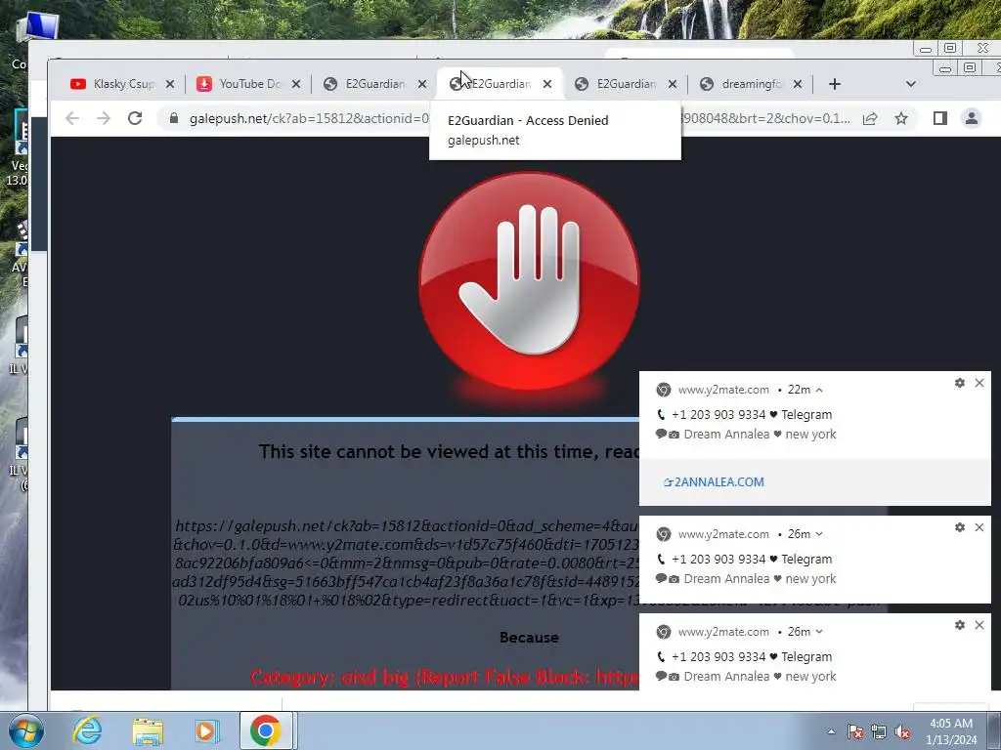Screen dimensions: 1001x750
Task: Close the active E2Guardian tab
Action: [547, 84]
